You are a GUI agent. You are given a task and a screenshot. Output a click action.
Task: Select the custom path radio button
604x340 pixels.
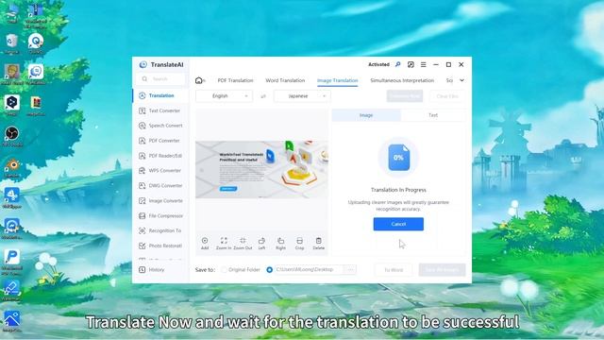tap(270, 269)
